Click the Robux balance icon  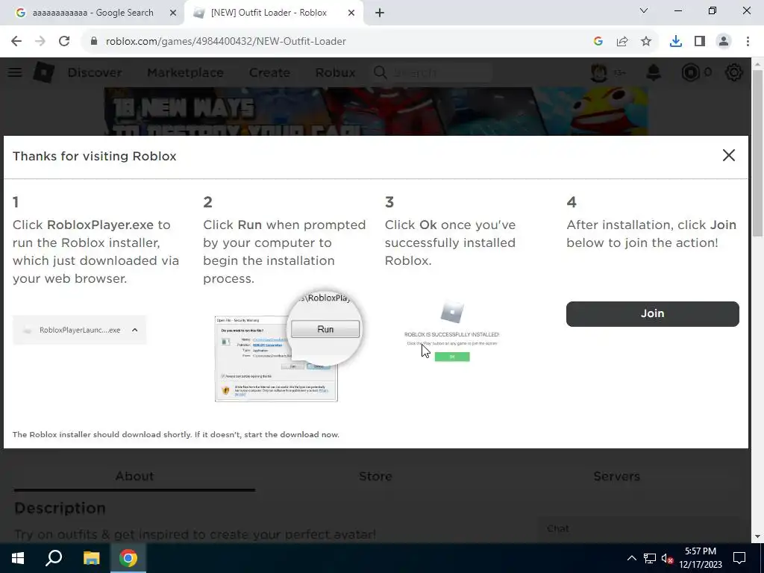690,72
